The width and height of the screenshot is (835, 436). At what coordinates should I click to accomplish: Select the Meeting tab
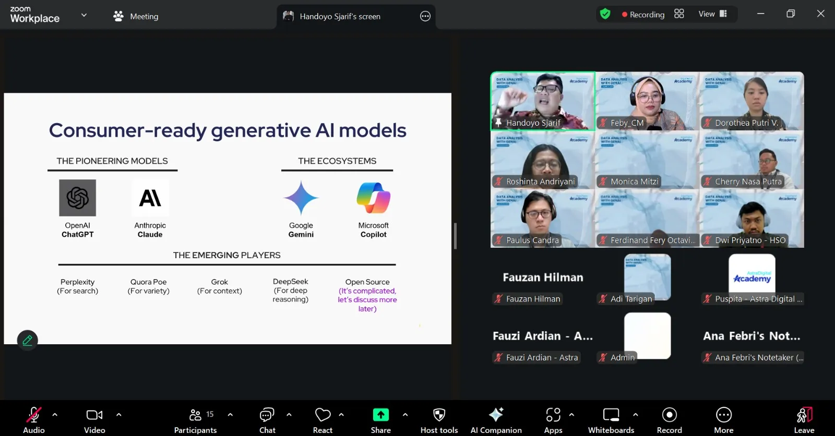136,16
